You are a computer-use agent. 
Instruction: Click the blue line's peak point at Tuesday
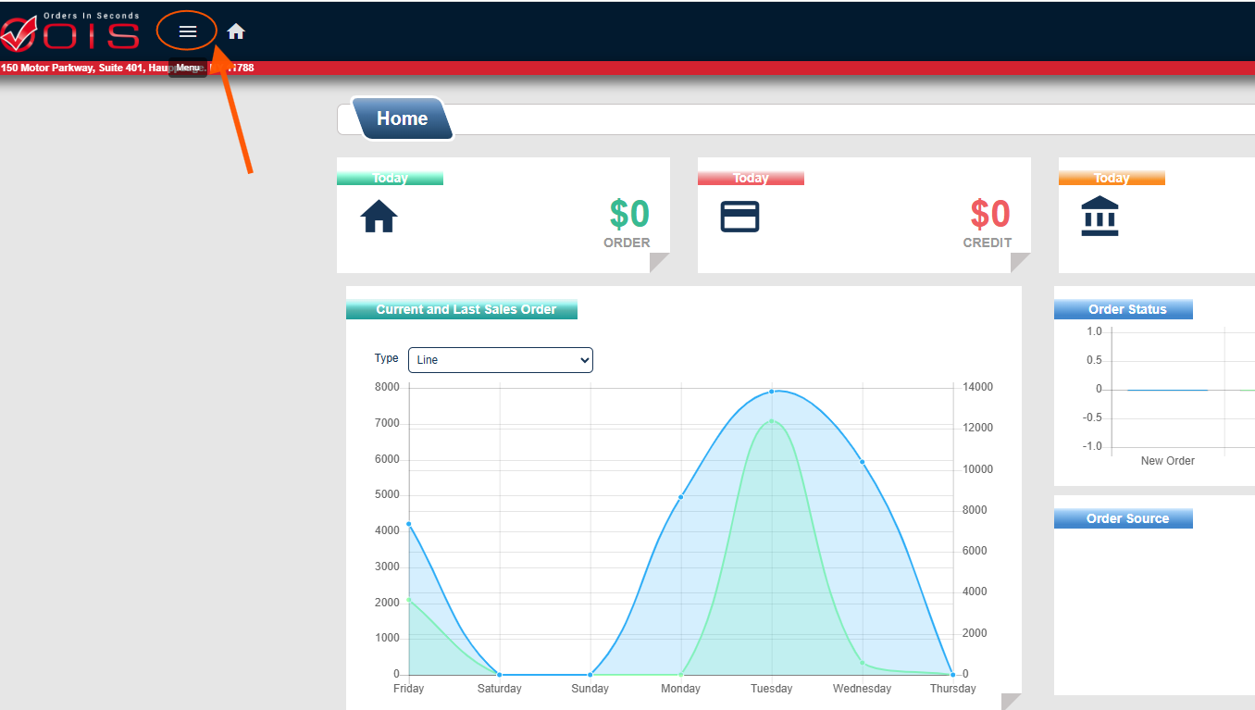point(772,392)
